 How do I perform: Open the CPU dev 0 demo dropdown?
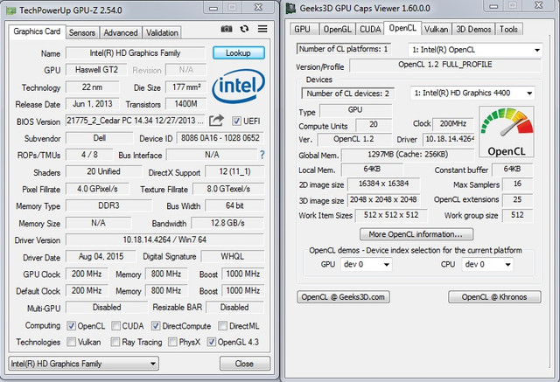click(487, 265)
